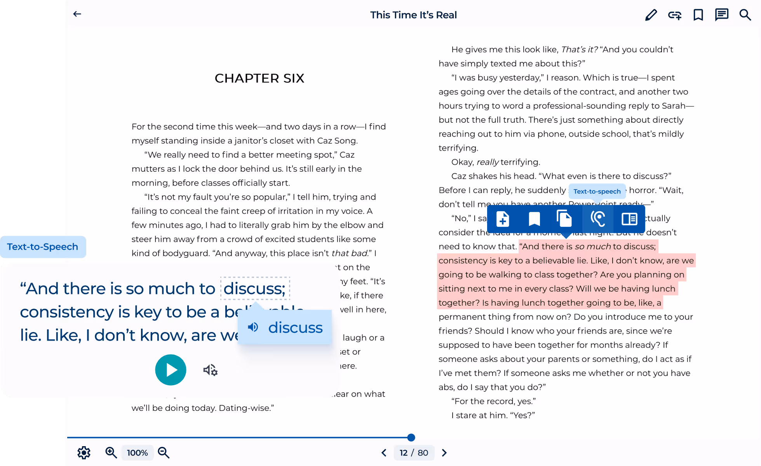Click the text I stare at him. "Yes?"
The width and height of the screenshot is (761, 466).
coord(493,415)
